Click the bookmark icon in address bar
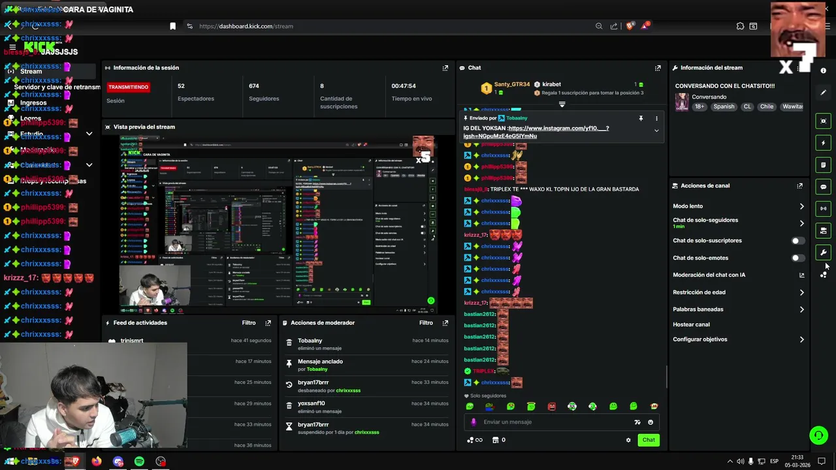 coord(172,26)
